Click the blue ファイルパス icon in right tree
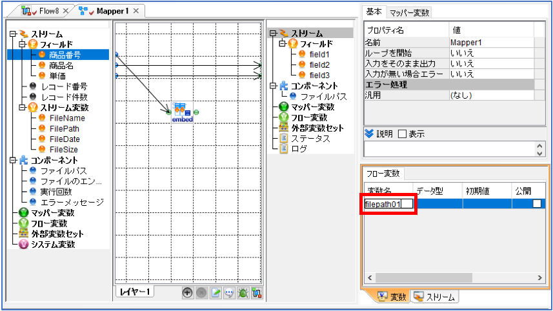This screenshot has height=311, width=553. [293, 96]
